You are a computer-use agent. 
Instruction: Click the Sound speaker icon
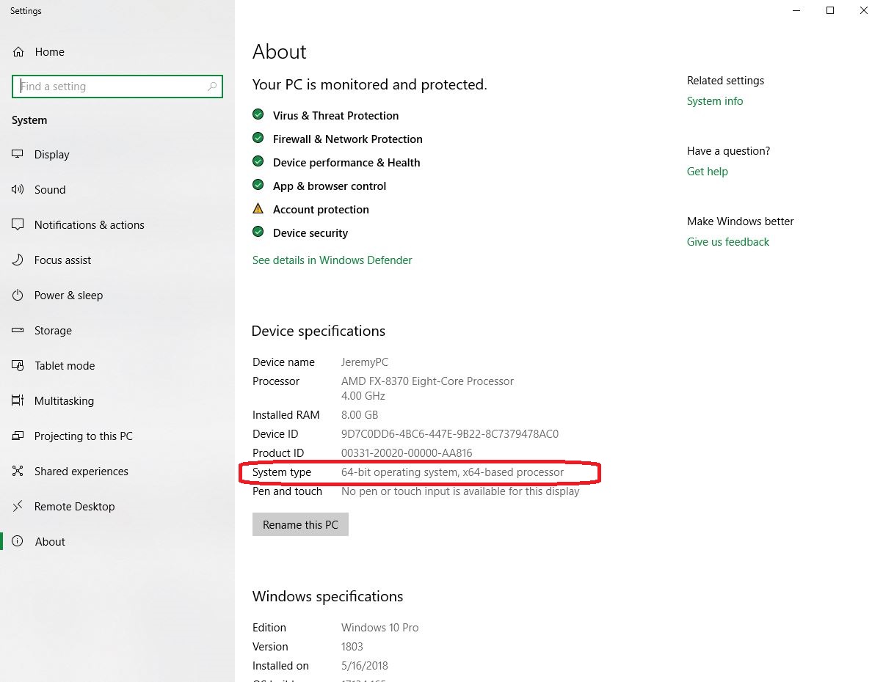18,190
